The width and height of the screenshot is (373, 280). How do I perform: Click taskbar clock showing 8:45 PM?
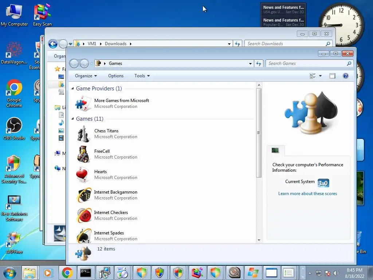354,273
